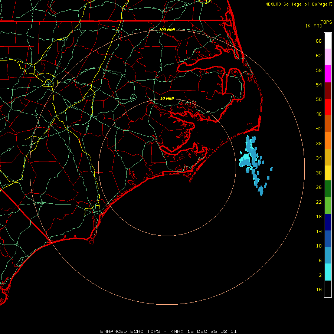Click the 2 legend value label
334x334 pixels.
[x=320, y=275]
